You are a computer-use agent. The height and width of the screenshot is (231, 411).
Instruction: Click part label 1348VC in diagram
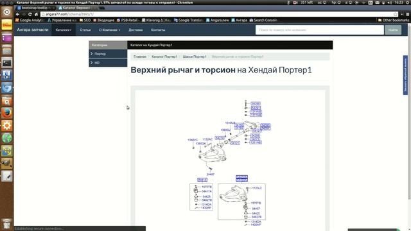click(193, 140)
